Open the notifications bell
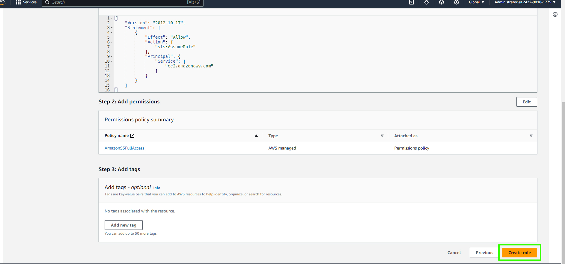The height and width of the screenshot is (264, 565). pos(427,2)
